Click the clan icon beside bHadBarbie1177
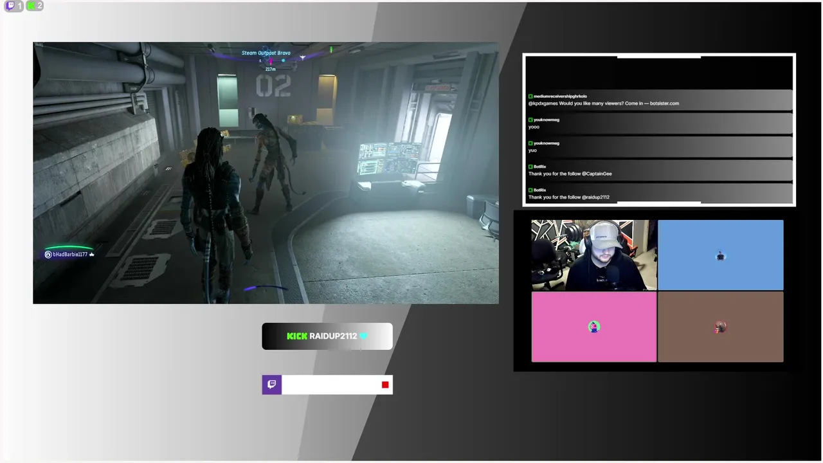This screenshot has height=463, width=823. (x=48, y=255)
